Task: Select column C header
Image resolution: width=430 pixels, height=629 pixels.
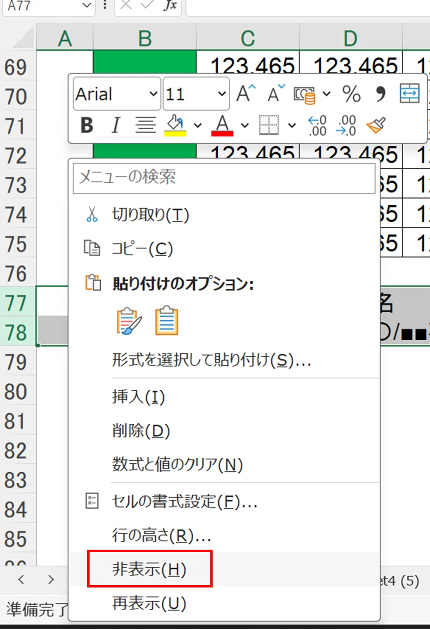Action: (x=248, y=38)
